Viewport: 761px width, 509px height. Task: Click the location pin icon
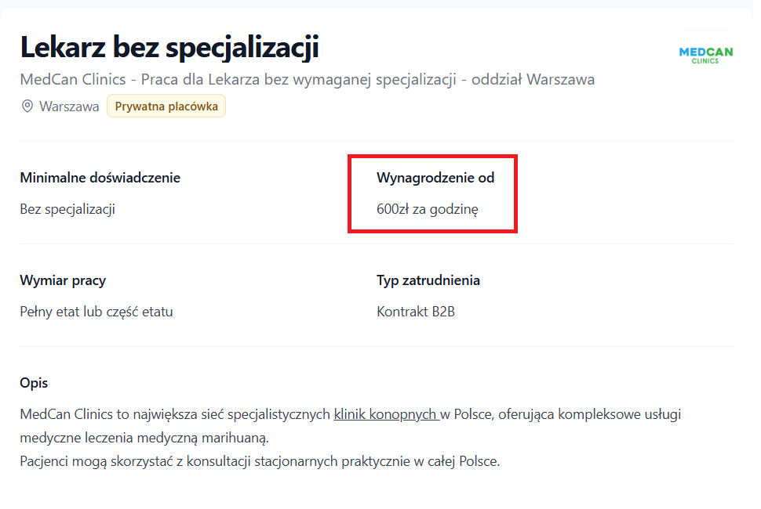click(x=27, y=106)
